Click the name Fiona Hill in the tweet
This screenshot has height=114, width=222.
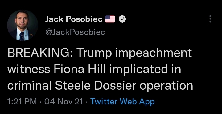tap(80, 69)
